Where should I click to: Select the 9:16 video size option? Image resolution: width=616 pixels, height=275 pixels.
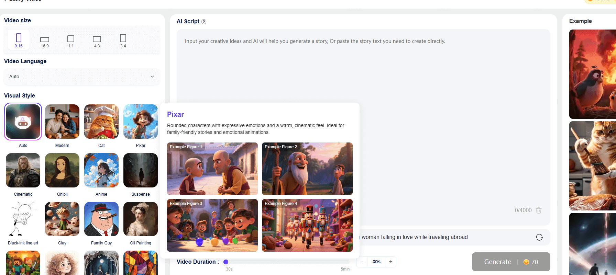pos(19,40)
